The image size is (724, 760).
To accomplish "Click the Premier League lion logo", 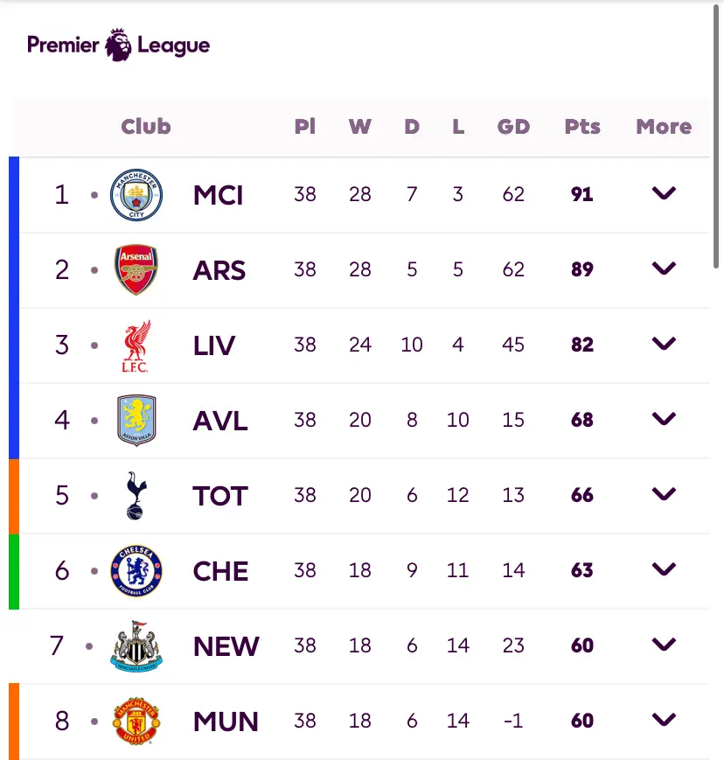I will click(x=118, y=45).
